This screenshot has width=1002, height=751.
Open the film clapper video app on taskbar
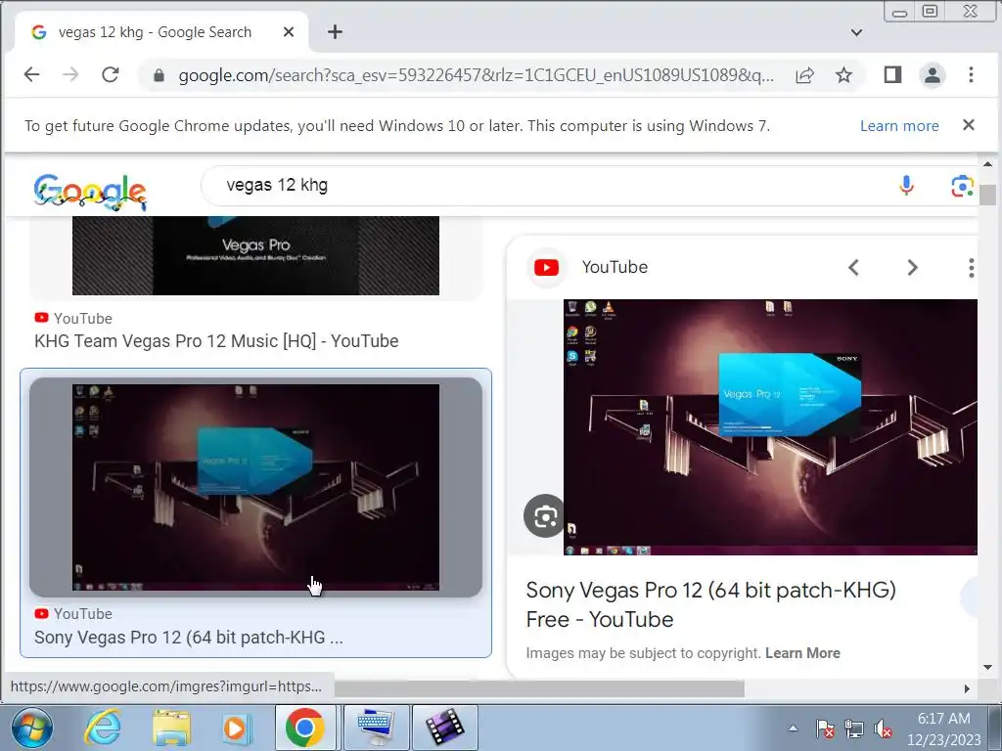pyautogui.click(x=445, y=728)
